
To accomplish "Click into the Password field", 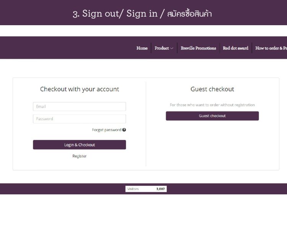I will (x=79, y=119).
